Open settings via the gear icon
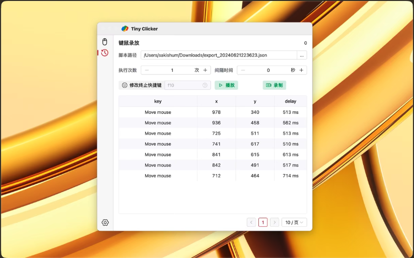414x258 pixels. tap(105, 223)
